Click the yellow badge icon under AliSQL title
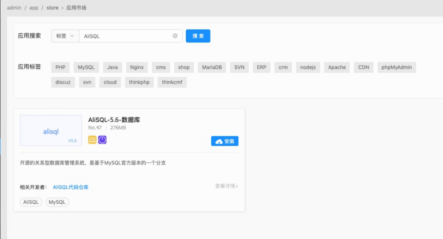The image size is (443, 239). [x=92, y=140]
